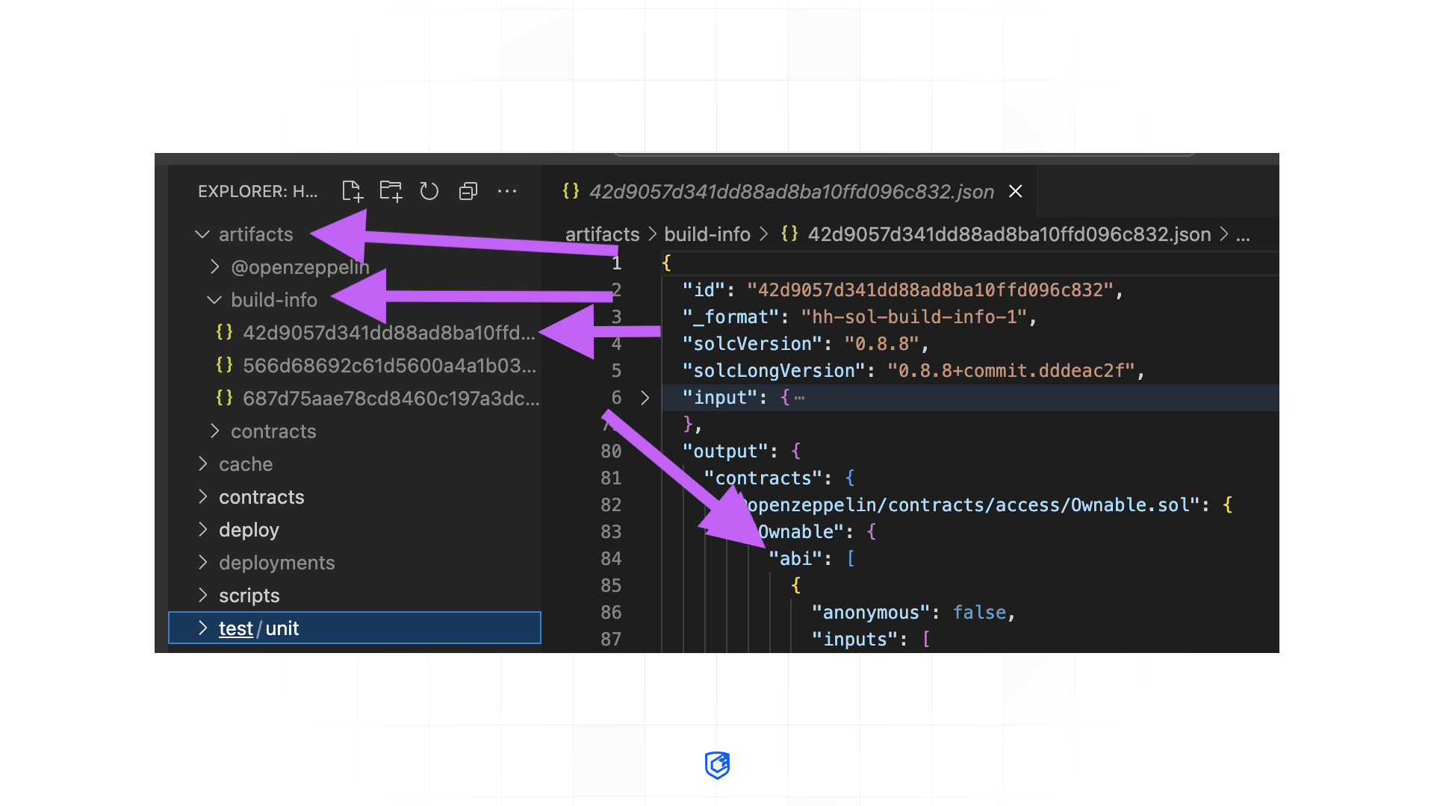Collapse the artifacts folder

pos(202,234)
